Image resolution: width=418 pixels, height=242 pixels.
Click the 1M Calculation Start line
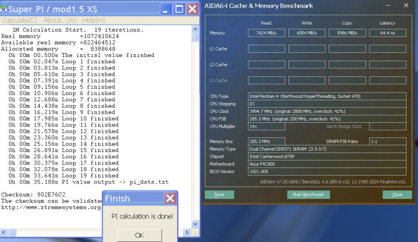tap(78, 30)
